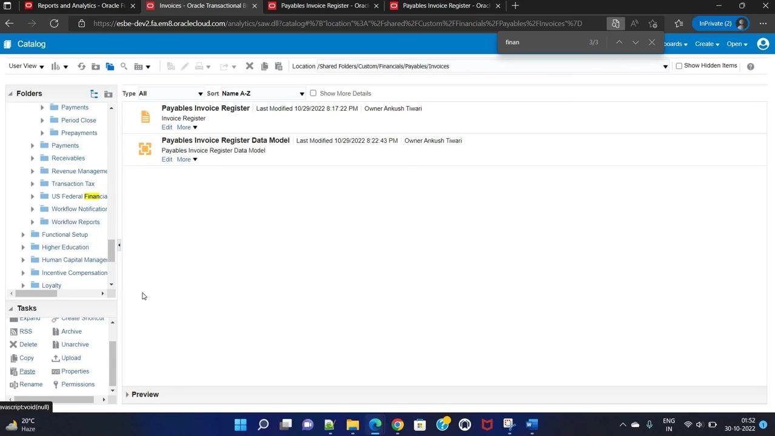Select the Transaction Tax folder
This screenshot has height=436, width=775.
point(73,184)
